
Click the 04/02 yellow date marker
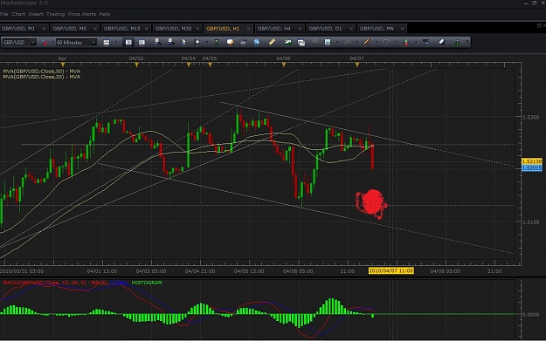(x=136, y=65)
